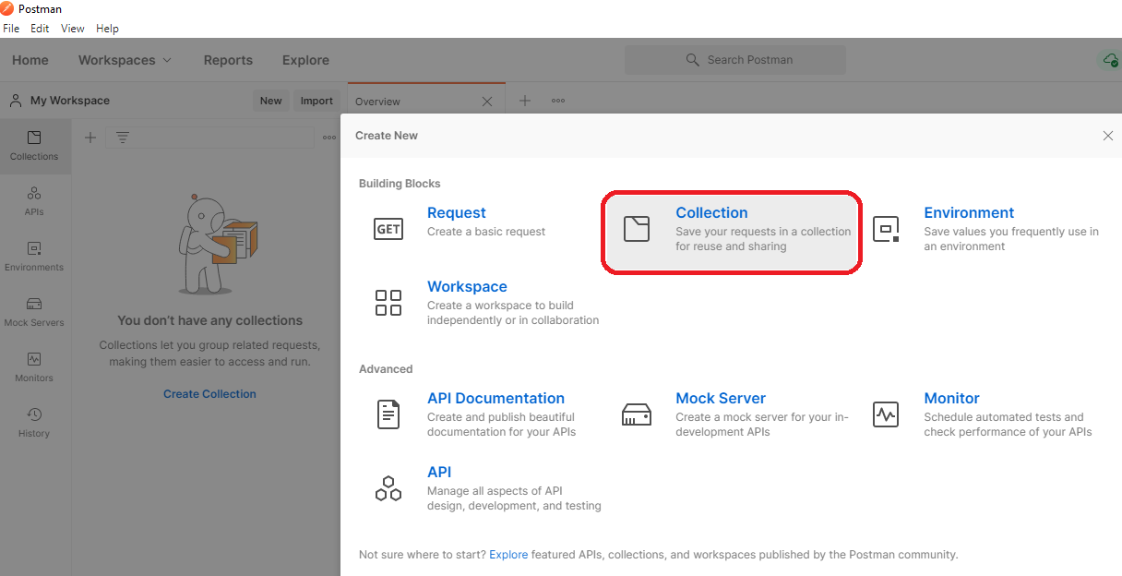Click the Import button
Image resolution: width=1122 pixels, height=576 pixels.
[316, 101]
